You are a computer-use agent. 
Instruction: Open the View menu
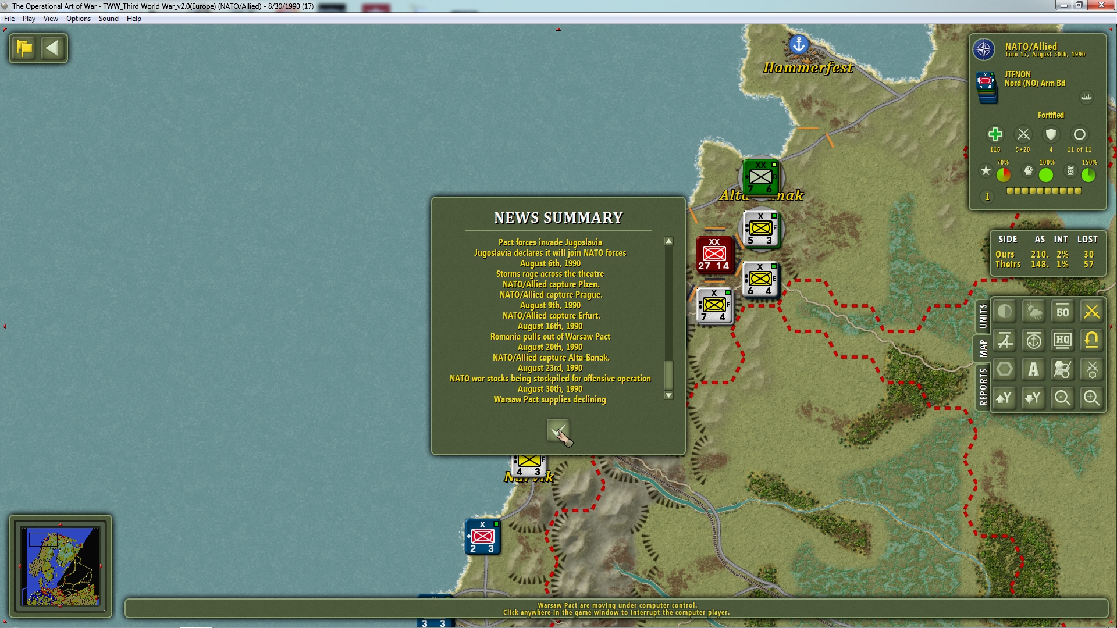[51, 19]
